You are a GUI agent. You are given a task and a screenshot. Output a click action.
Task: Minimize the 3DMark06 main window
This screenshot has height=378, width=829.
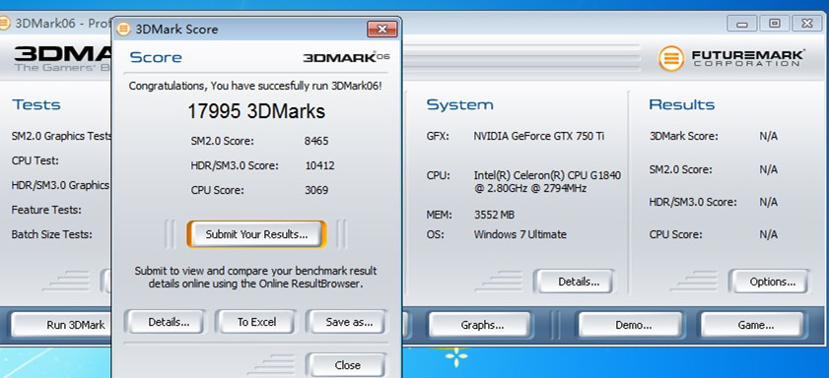742,24
